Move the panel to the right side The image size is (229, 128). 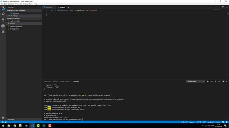point(223,81)
